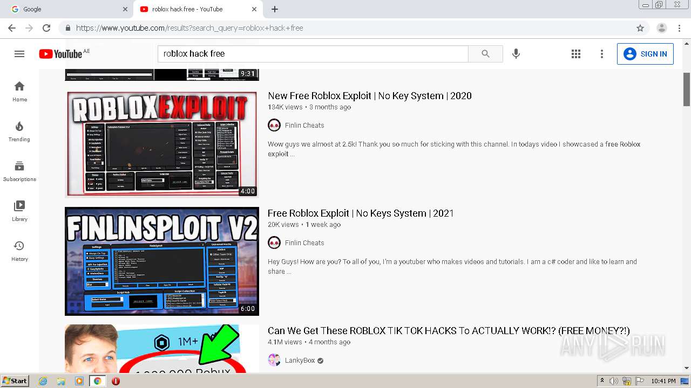
Task: Click the action center flag icon
Action: coord(639,381)
